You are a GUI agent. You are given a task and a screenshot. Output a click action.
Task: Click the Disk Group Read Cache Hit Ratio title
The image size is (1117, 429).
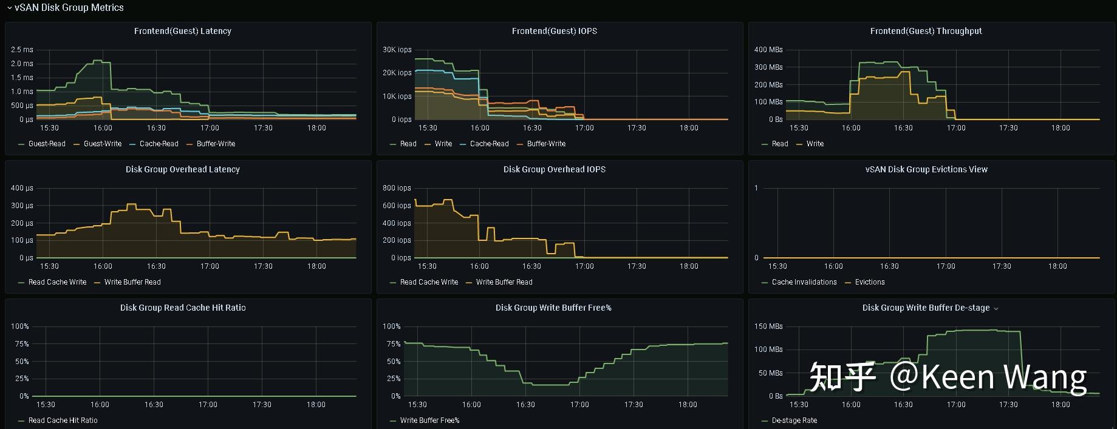tap(182, 308)
